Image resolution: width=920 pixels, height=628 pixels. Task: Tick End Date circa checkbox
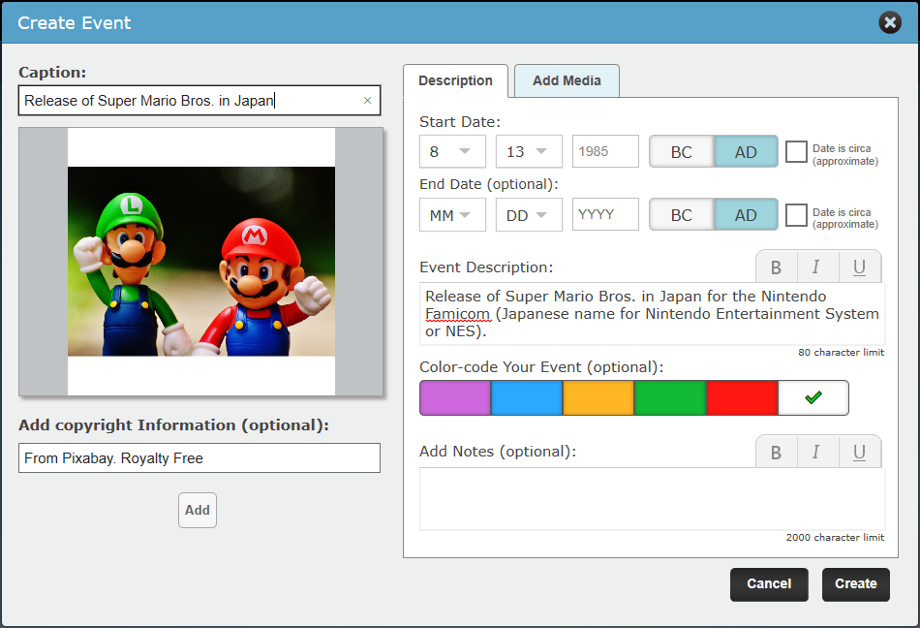point(796,215)
